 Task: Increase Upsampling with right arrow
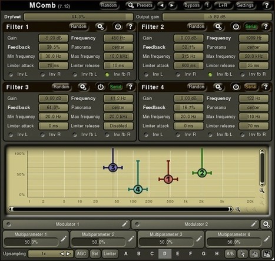pyautogui.click(x=68, y=254)
